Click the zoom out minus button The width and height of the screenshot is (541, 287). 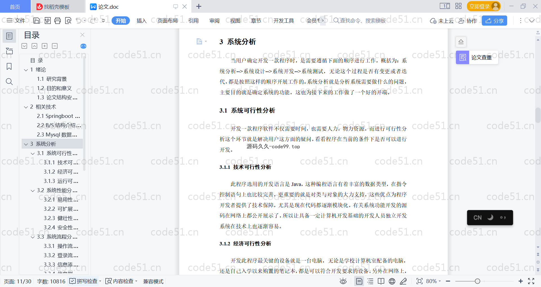tap(448, 281)
